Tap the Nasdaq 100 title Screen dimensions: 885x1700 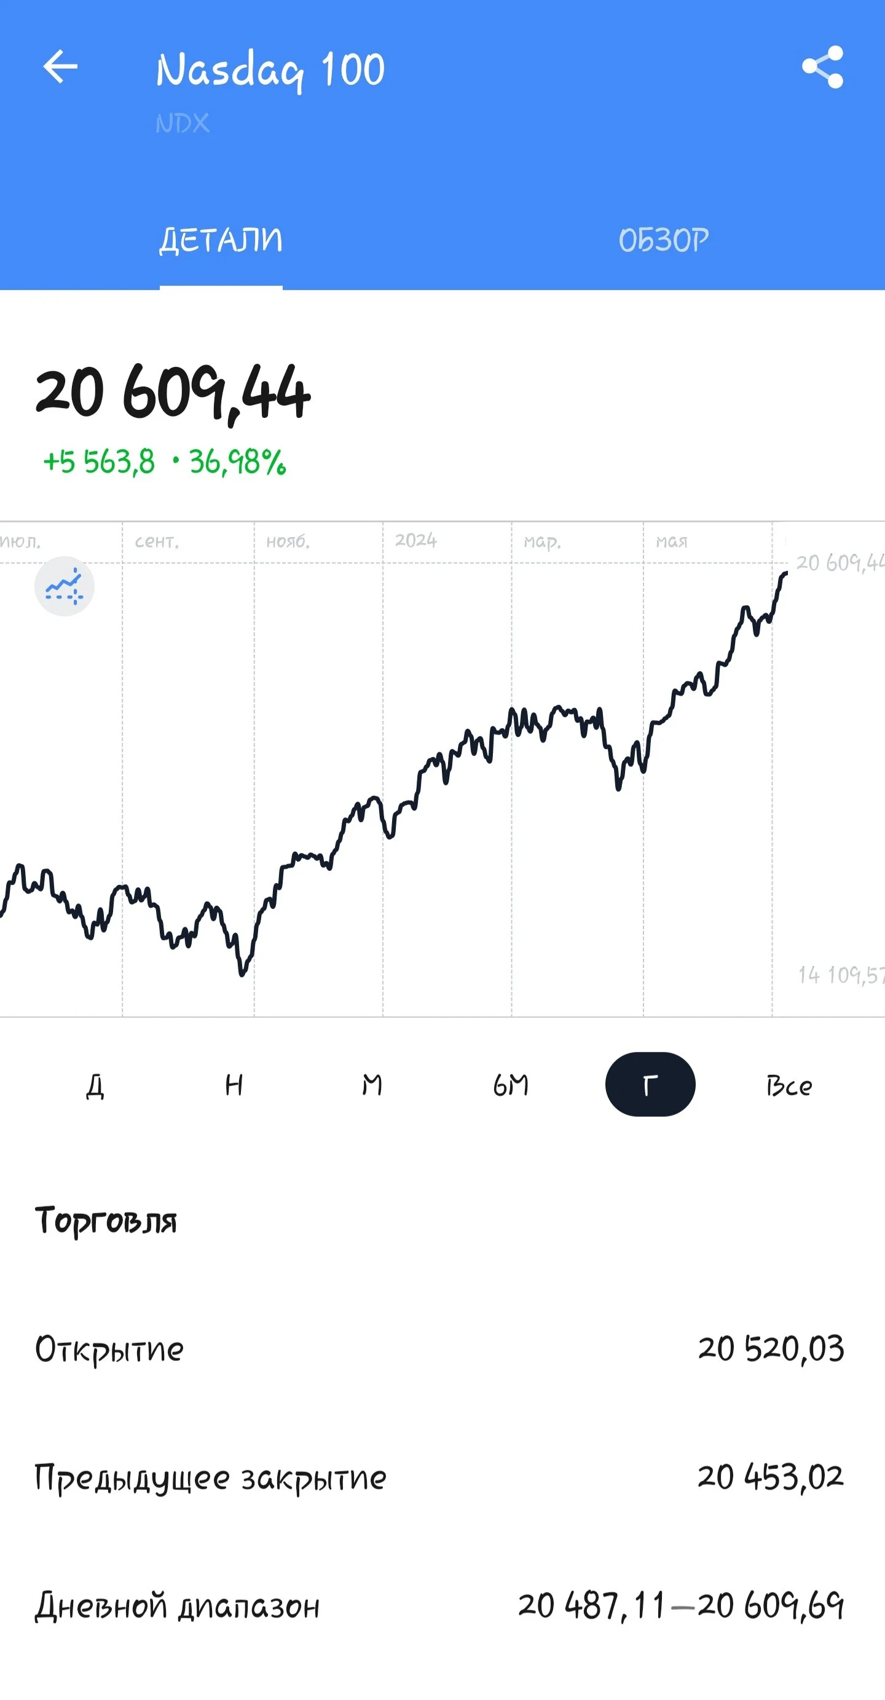coord(270,71)
